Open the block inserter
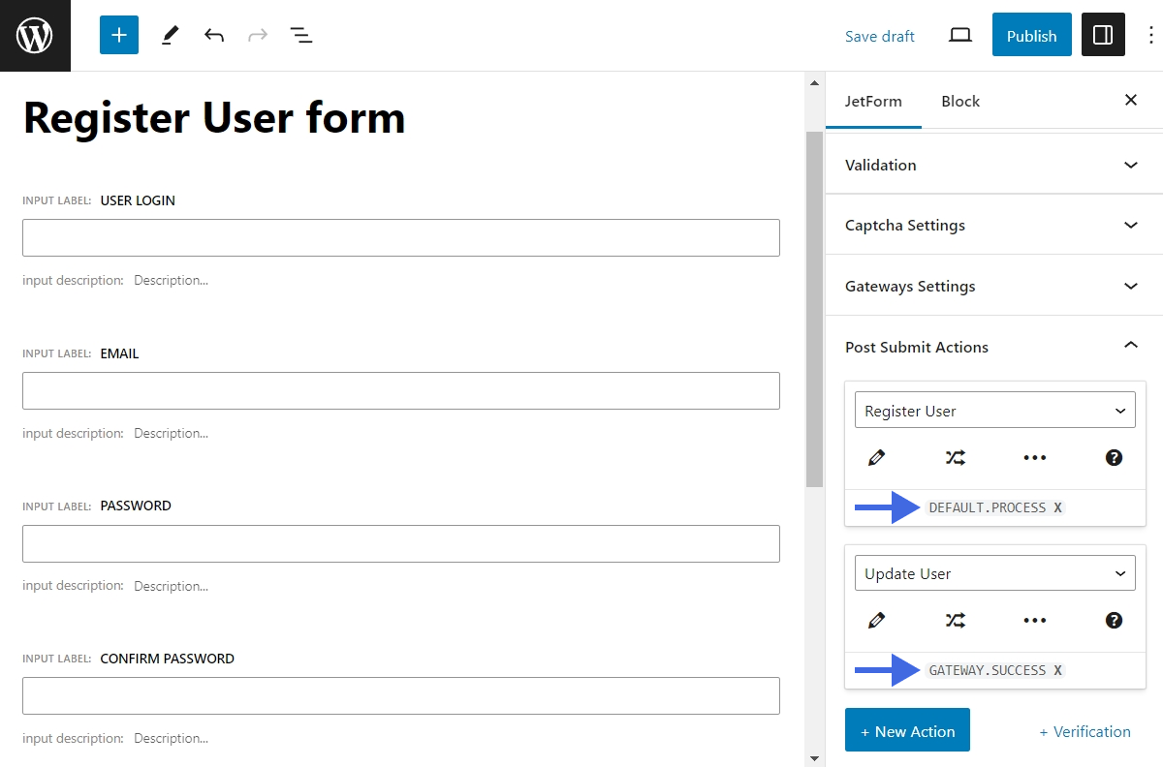 click(118, 35)
